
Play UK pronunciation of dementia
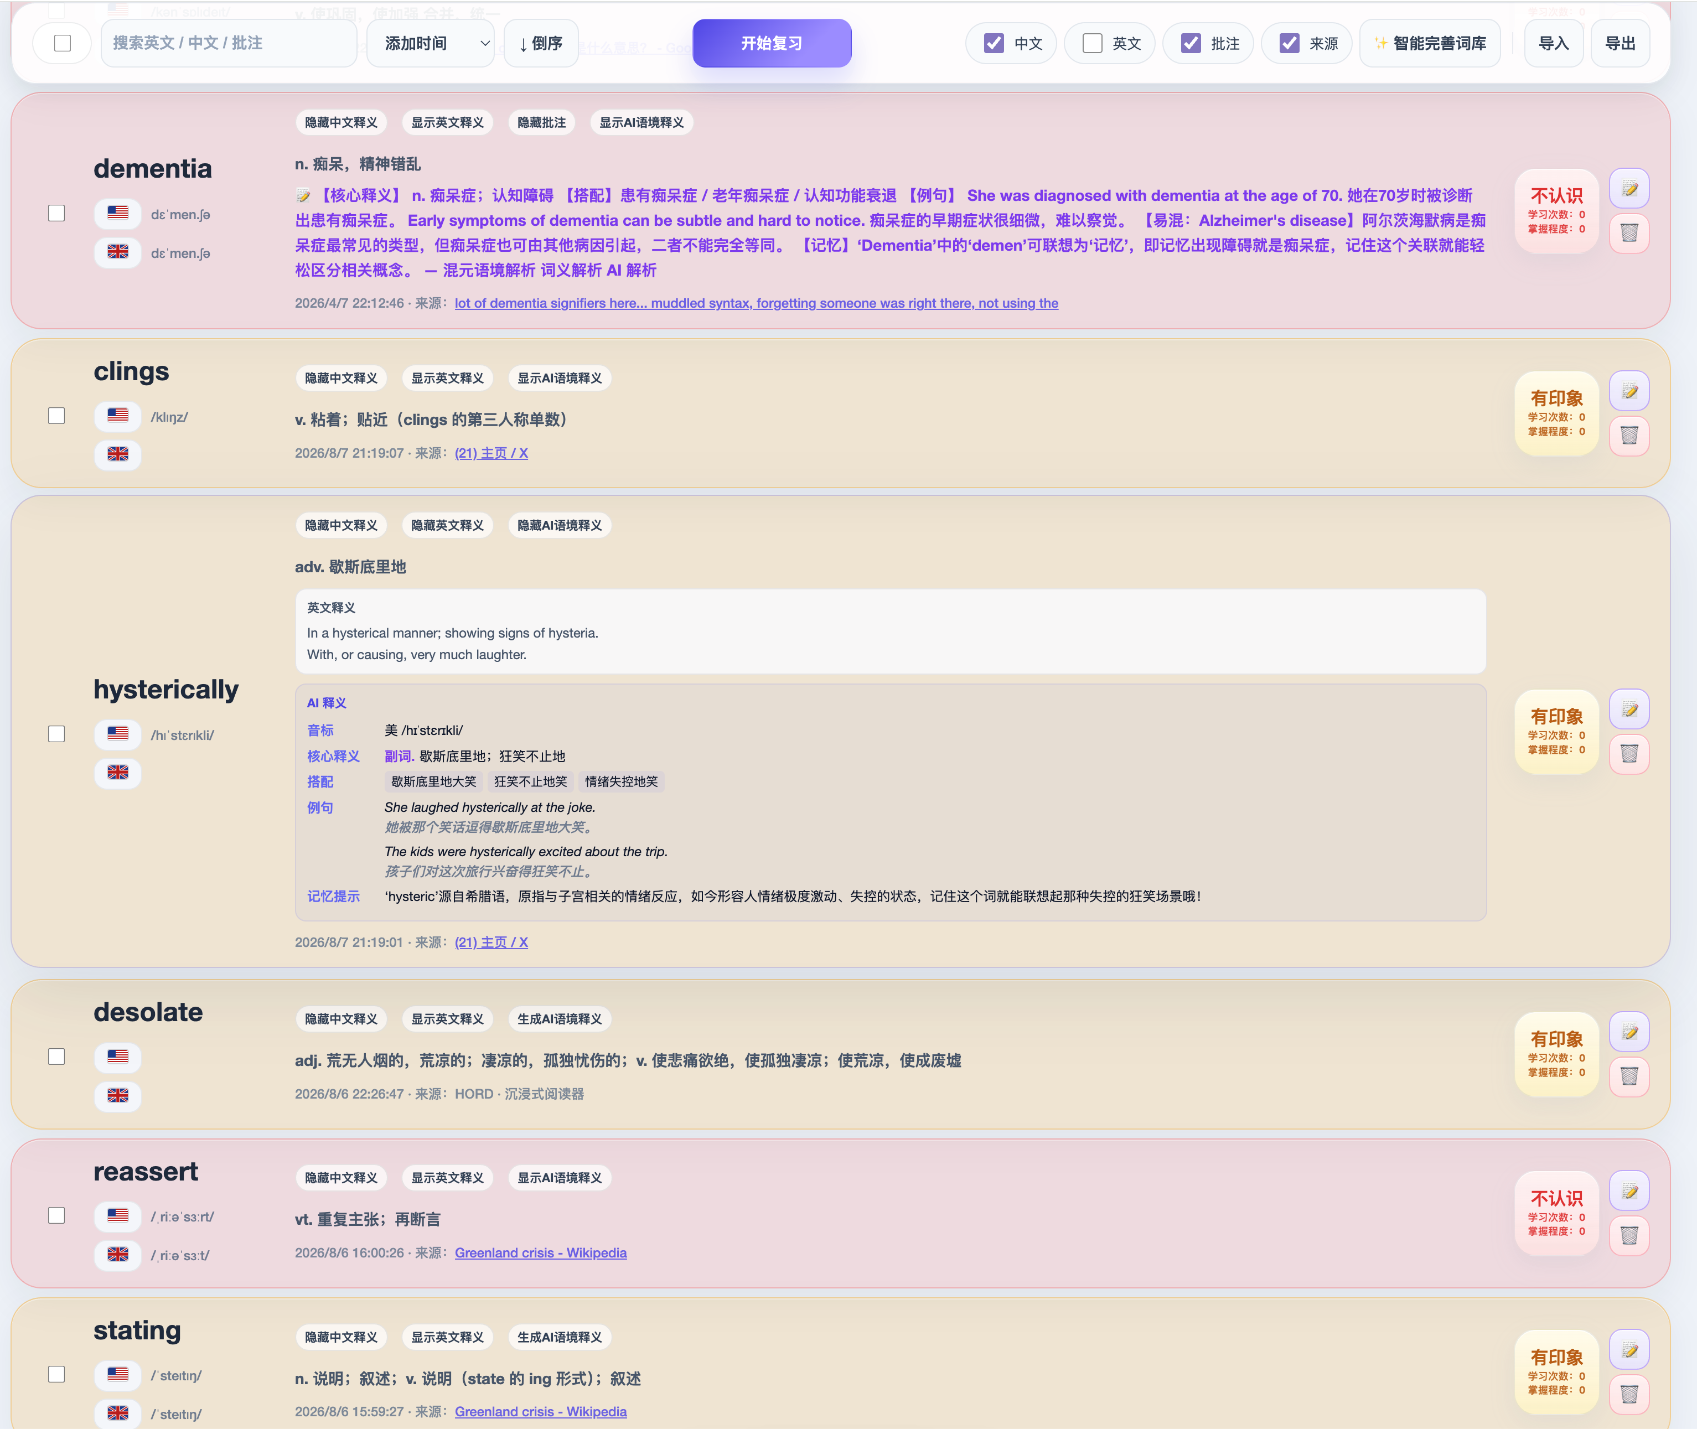pyautogui.click(x=118, y=252)
